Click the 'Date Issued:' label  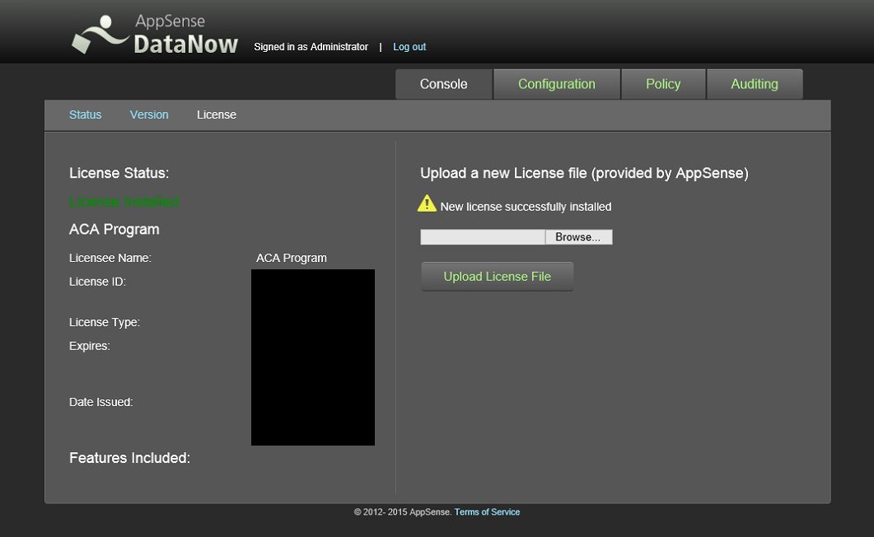[100, 402]
